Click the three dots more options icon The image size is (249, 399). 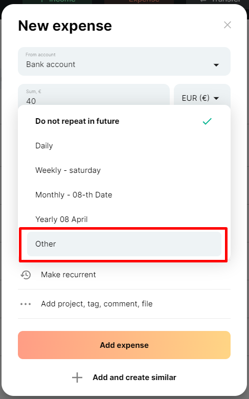click(26, 304)
